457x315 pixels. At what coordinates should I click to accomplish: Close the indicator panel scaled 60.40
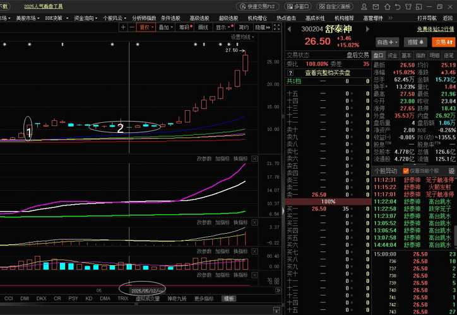[254, 251]
